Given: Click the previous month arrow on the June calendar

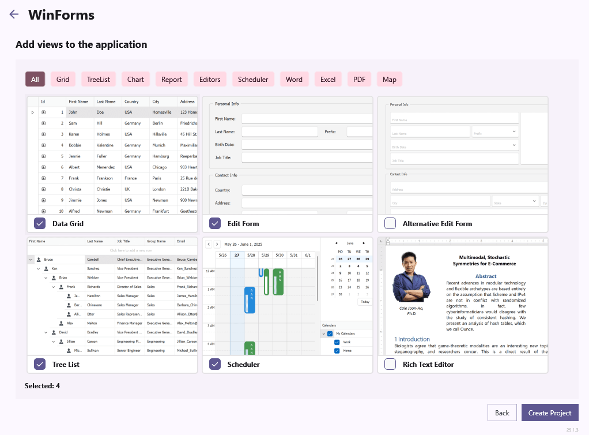Looking at the screenshot, I should [x=336, y=243].
